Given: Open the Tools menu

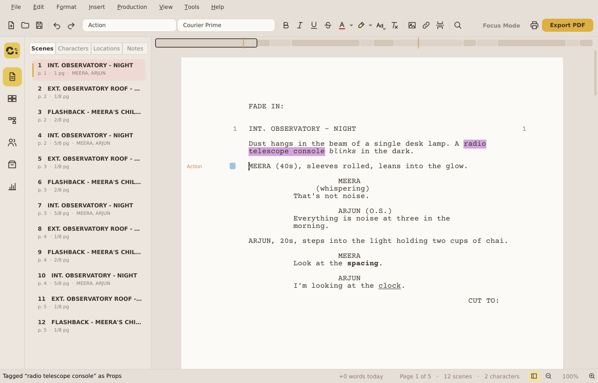Looking at the screenshot, I should (x=192, y=7).
